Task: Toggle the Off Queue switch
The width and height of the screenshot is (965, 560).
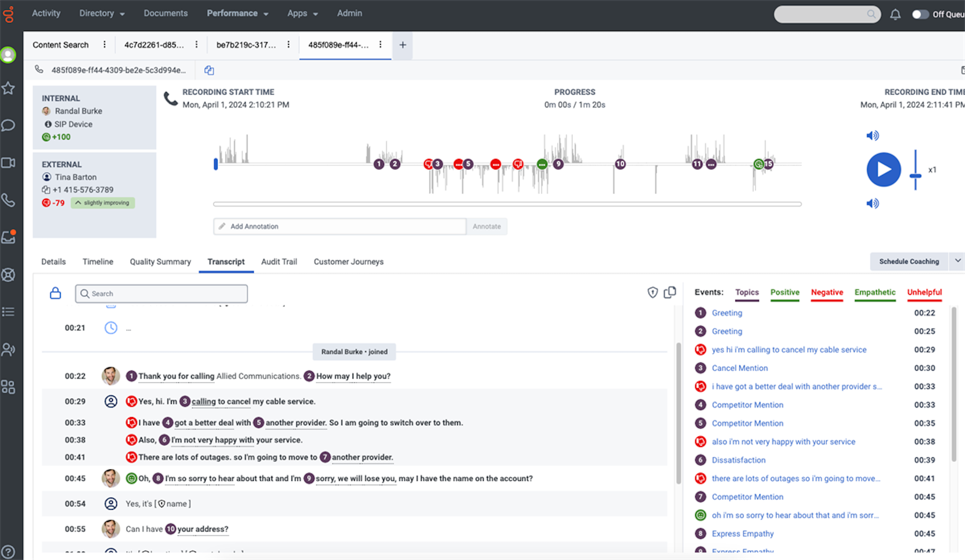Action: (920, 14)
